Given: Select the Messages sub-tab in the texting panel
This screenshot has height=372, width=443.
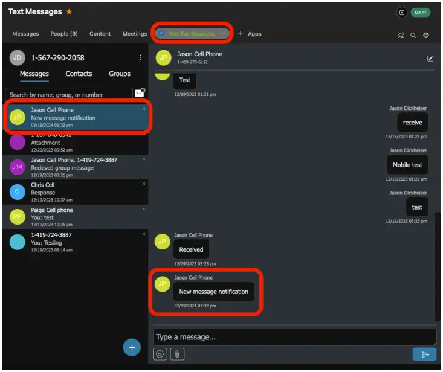Looking at the screenshot, I should (34, 74).
